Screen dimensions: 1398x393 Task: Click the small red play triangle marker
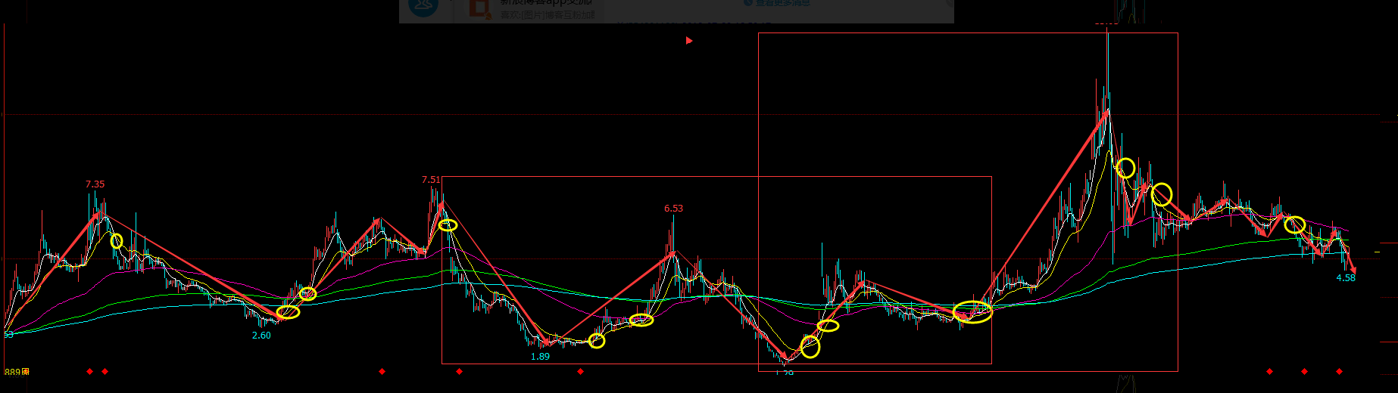[x=689, y=41]
